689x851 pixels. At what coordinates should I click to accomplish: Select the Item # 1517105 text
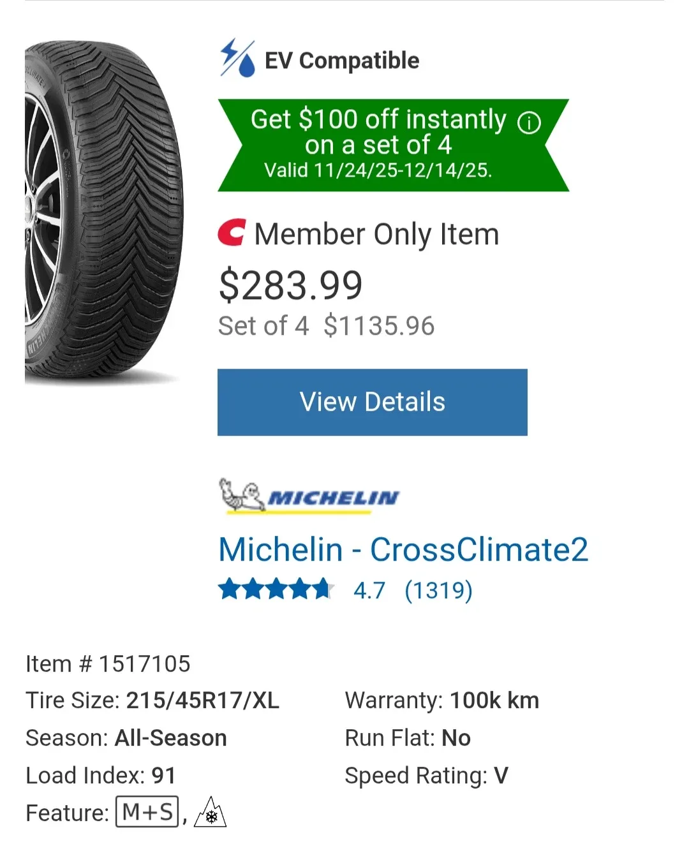107,663
